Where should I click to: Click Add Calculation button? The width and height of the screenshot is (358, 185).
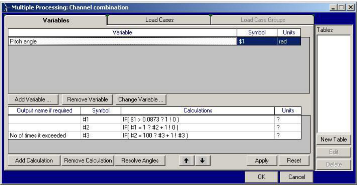tap(34, 160)
